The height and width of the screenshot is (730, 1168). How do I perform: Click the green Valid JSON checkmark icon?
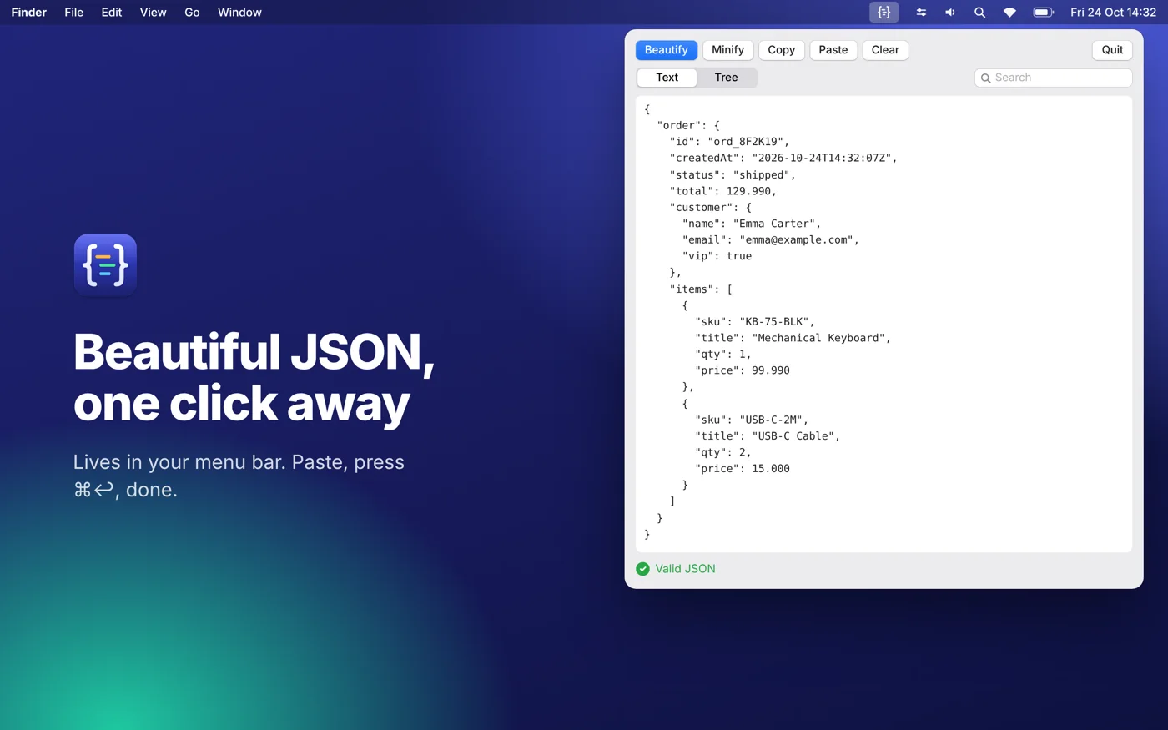pyautogui.click(x=642, y=569)
